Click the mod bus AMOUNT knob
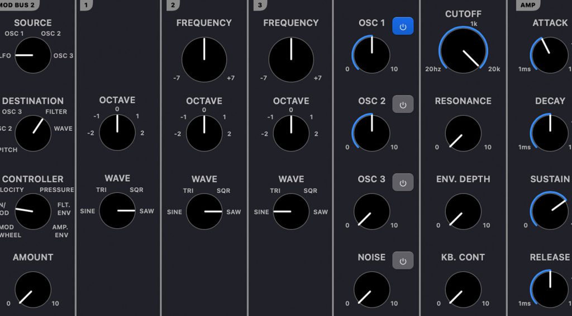The height and width of the screenshot is (316, 572). coord(33,290)
